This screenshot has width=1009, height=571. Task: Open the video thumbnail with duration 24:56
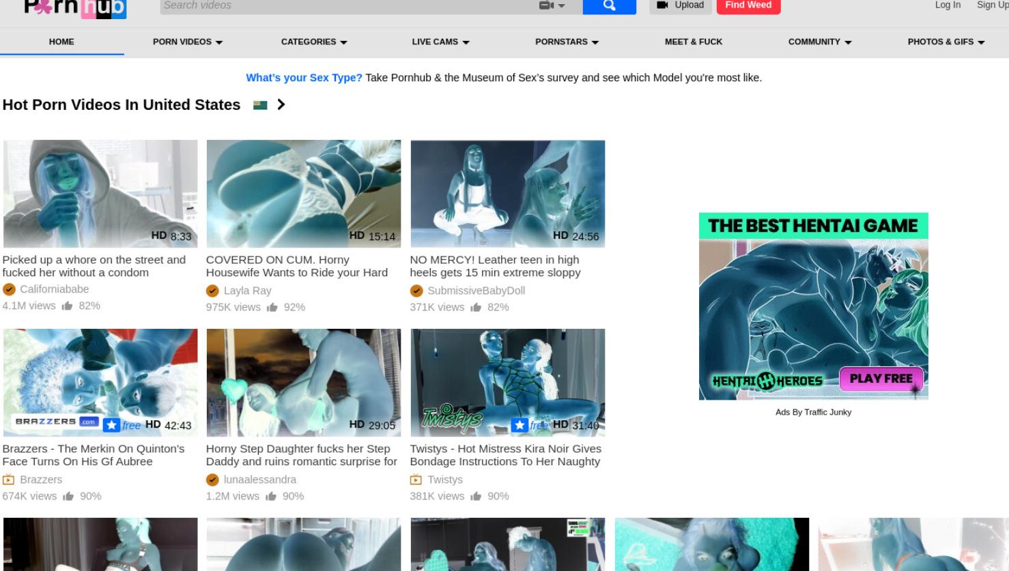click(x=507, y=194)
